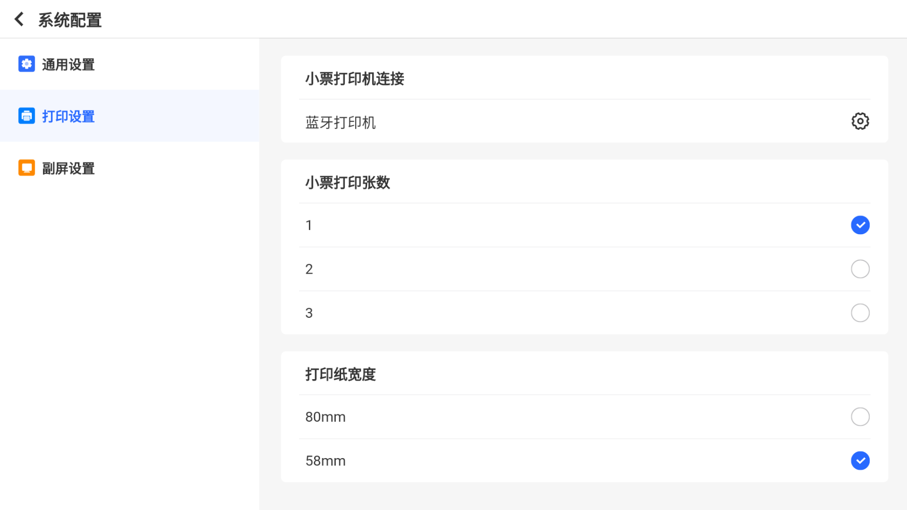Open the 通用设置 menu item
Screen dimensions: 907x510
[x=130, y=64]
